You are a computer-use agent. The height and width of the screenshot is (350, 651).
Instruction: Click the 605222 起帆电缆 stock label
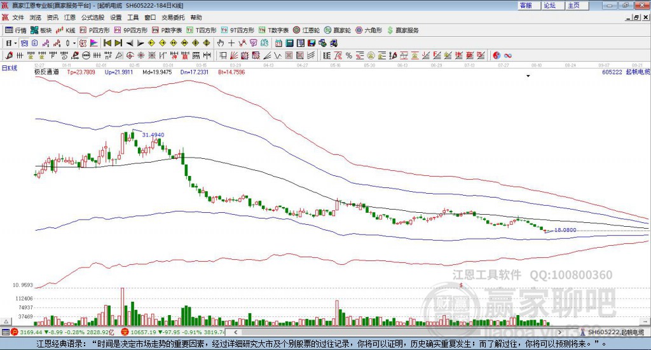pyautogui.click(x=626, y=72)
